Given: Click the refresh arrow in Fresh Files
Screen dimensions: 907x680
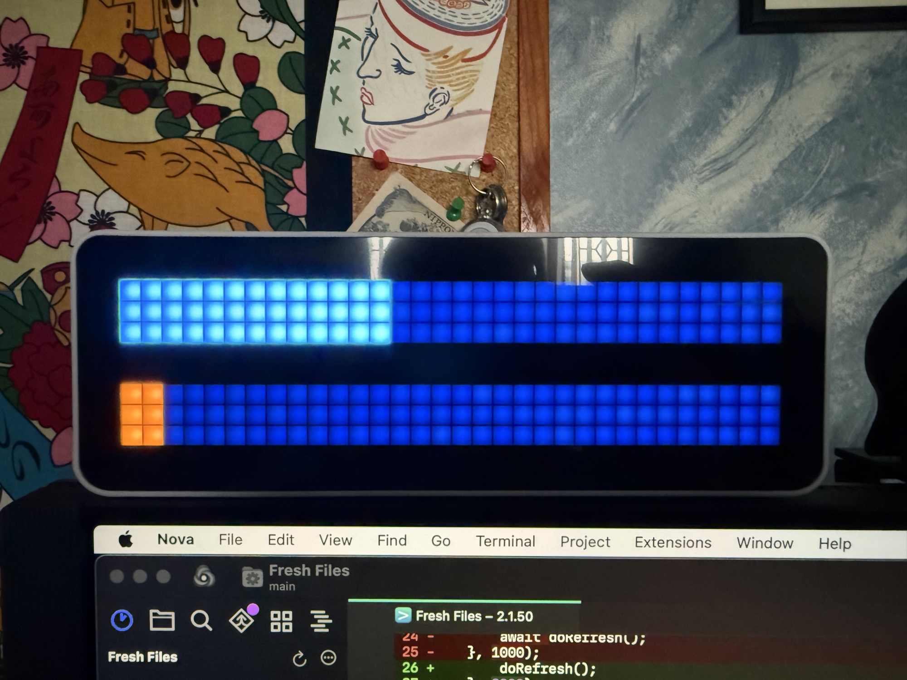Looking at the screenshot, I should coord(299,658).
